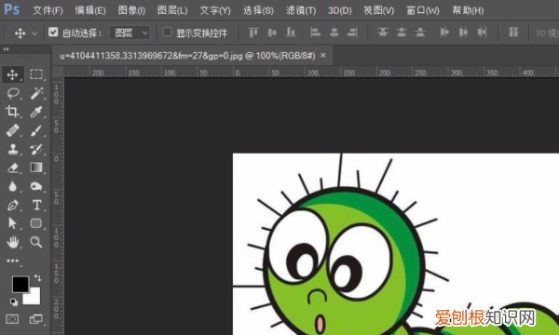
Task: Select the Pen tool
Action: point(13,206)
